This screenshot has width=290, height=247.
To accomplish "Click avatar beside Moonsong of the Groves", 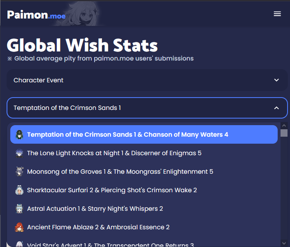I will point(19,171).
